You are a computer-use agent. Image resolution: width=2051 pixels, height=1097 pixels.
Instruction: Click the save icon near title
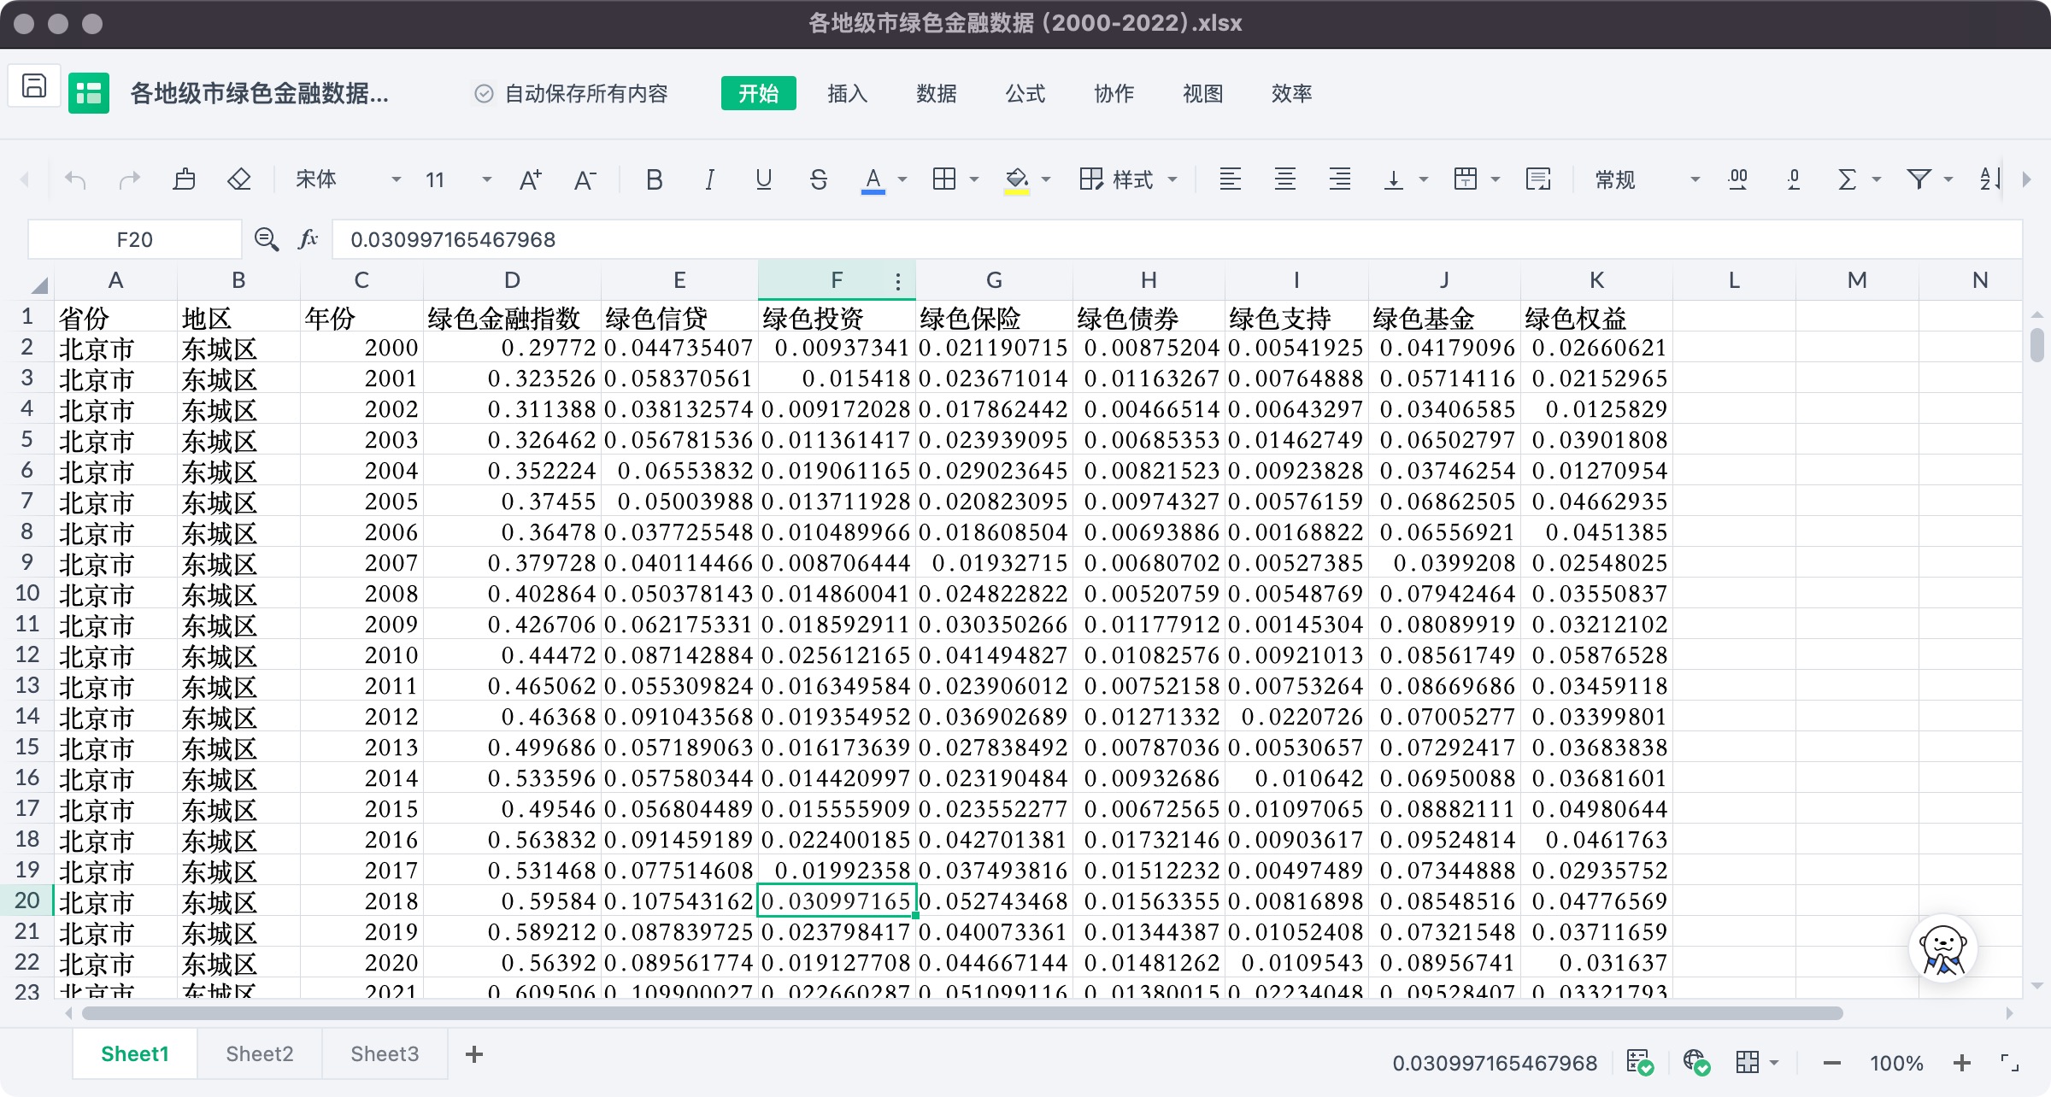[34, 86]
